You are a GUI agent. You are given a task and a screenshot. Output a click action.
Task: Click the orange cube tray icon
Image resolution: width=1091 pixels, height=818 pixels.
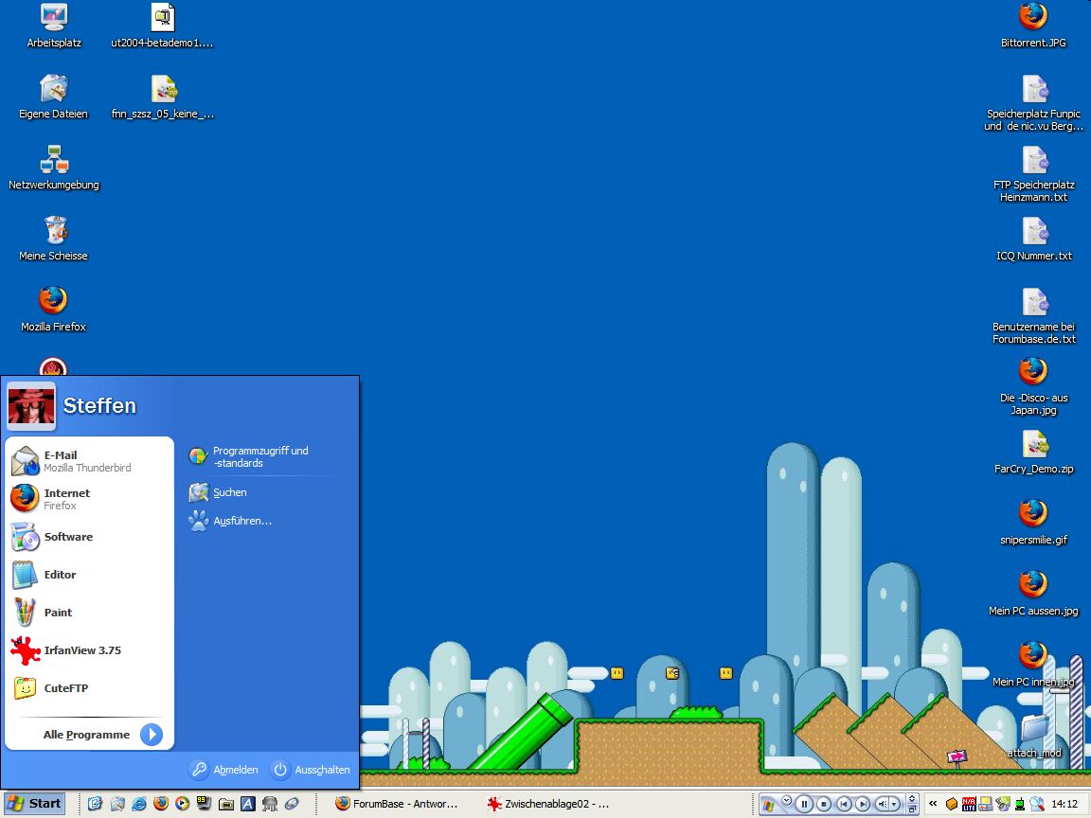tap(951, 804)
